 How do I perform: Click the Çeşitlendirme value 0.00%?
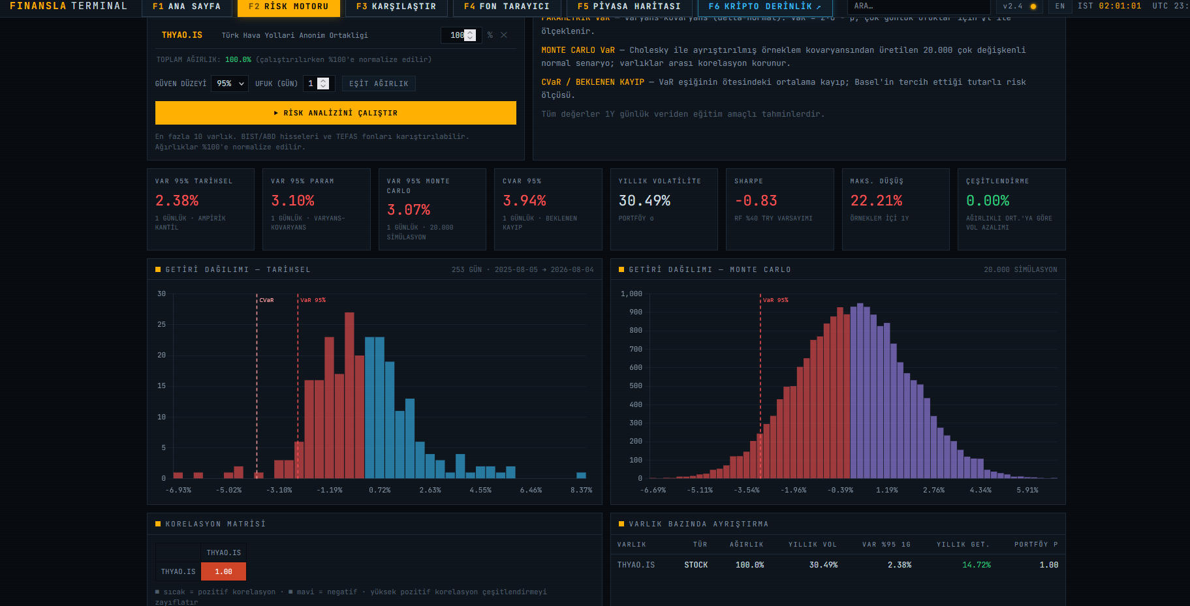988,201
